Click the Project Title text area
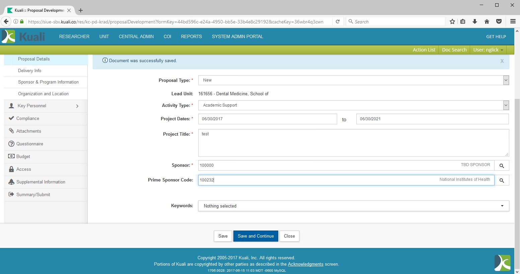 [353, 143]
